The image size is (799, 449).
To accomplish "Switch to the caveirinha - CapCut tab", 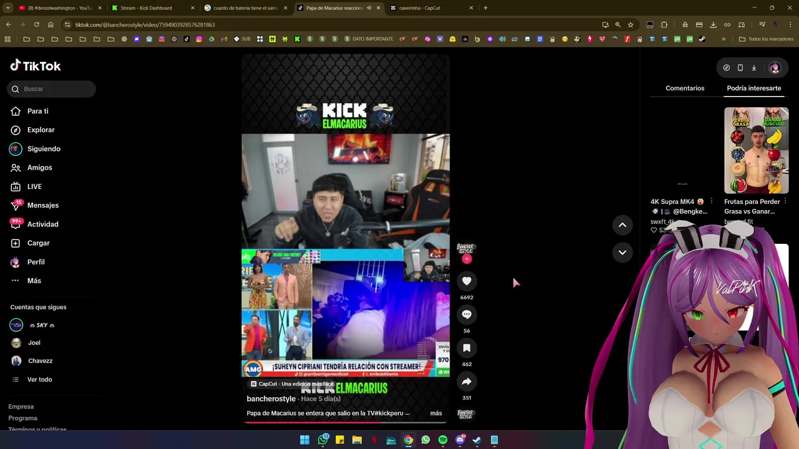I will (x=431, y=8).
